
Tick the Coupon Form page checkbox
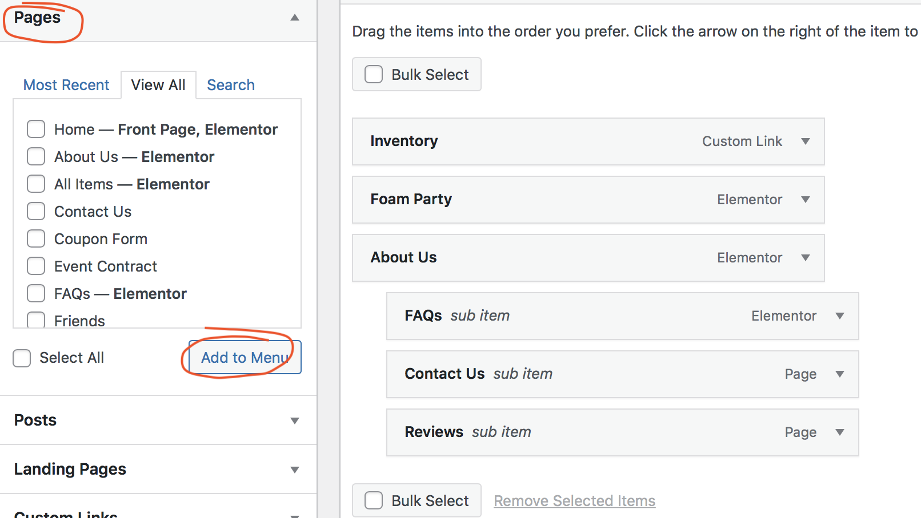point(36,239)
